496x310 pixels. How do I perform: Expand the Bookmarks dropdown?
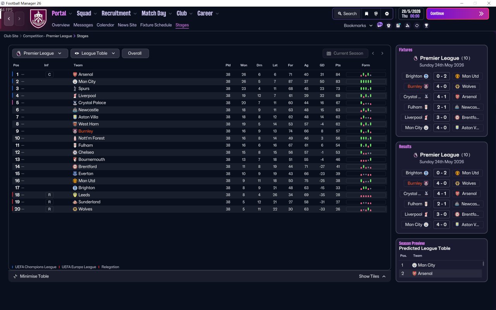pos(358,26)
